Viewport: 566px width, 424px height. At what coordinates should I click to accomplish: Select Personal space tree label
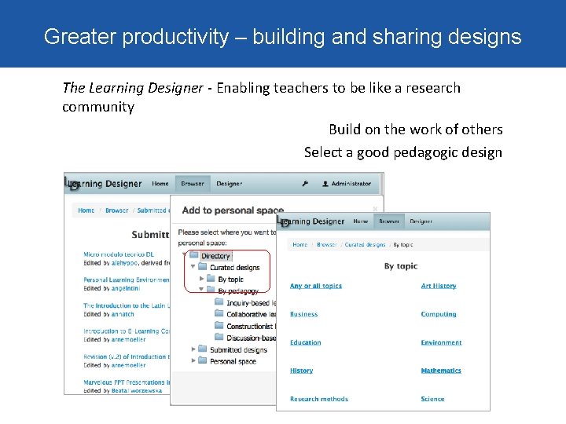click(233, 361)
